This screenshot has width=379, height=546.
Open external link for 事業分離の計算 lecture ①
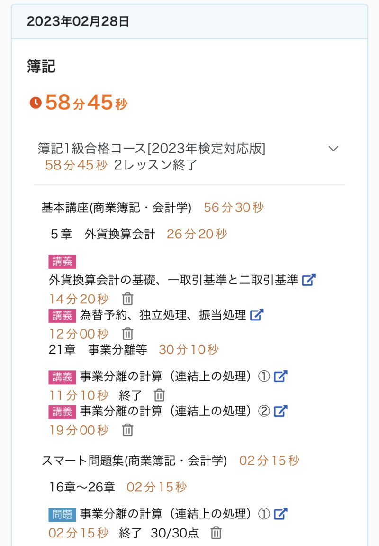(281, 377)
